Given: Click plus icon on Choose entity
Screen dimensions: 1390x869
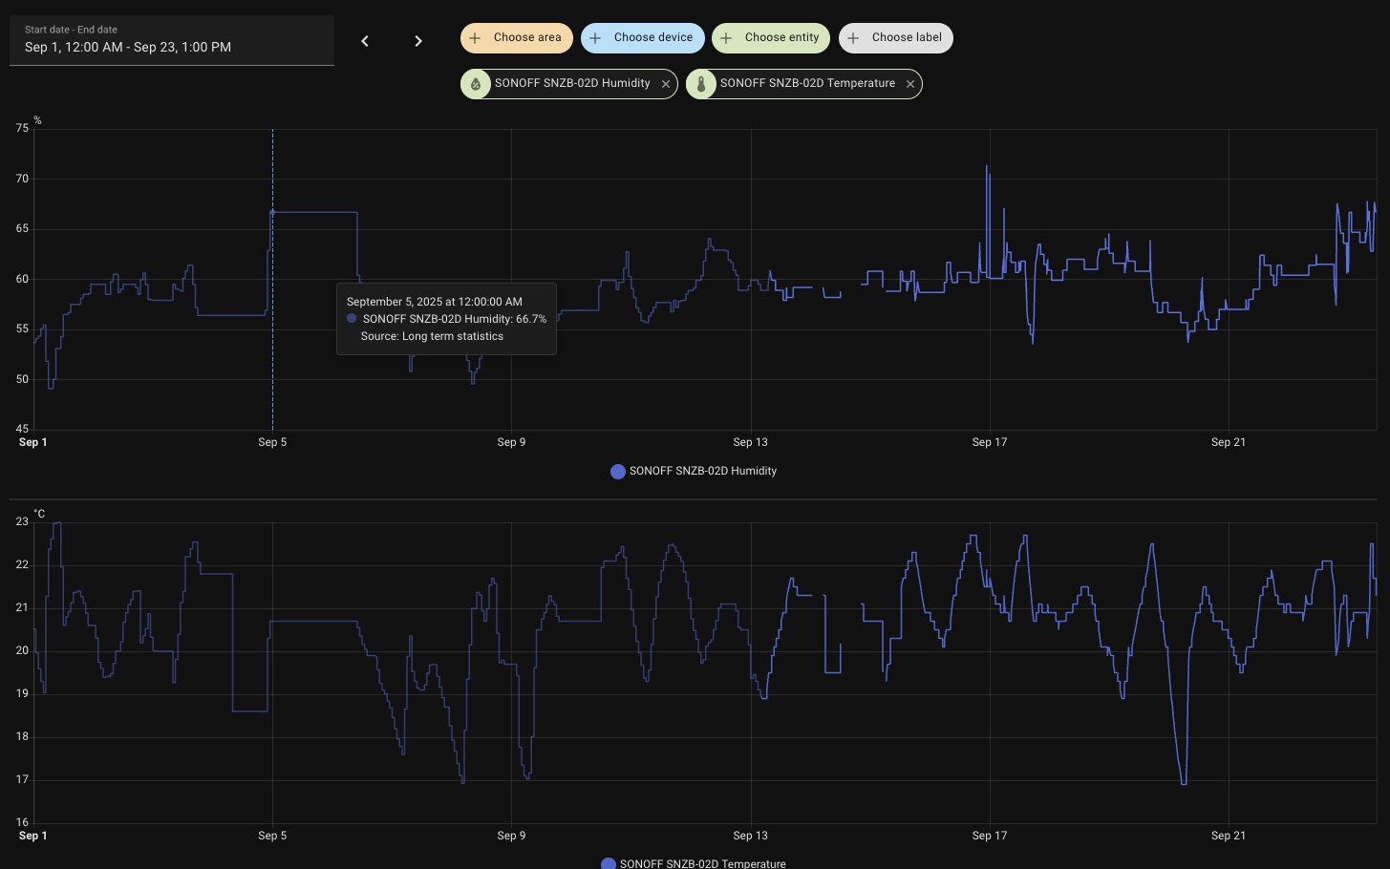Looking at the screenshot, I should coord(726,38).
